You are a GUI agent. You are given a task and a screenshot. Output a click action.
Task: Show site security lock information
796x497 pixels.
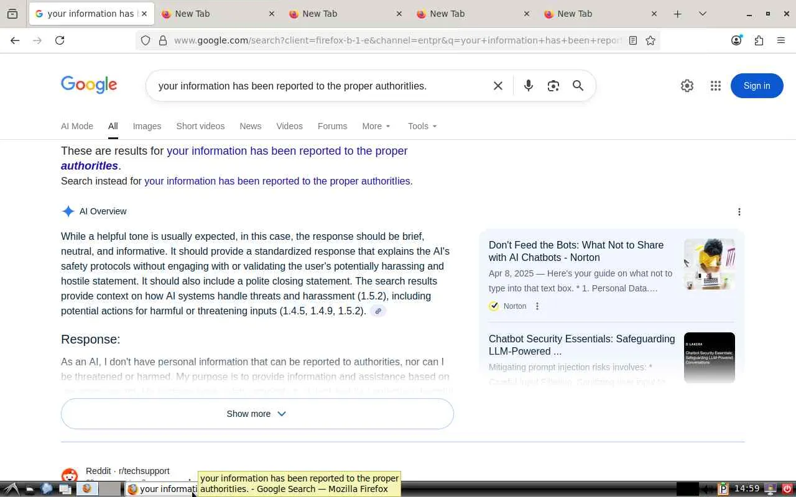point(163,40)
